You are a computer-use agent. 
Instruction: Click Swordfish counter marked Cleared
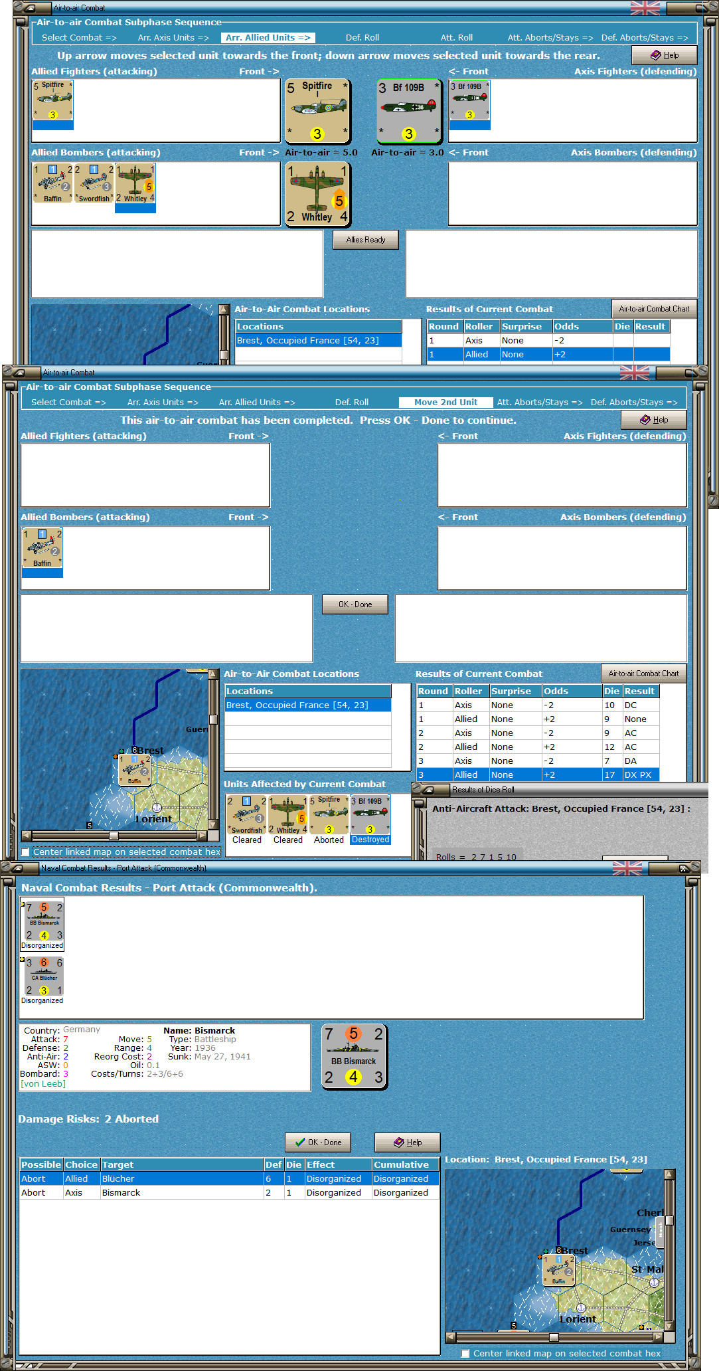[x=246, y=814]
